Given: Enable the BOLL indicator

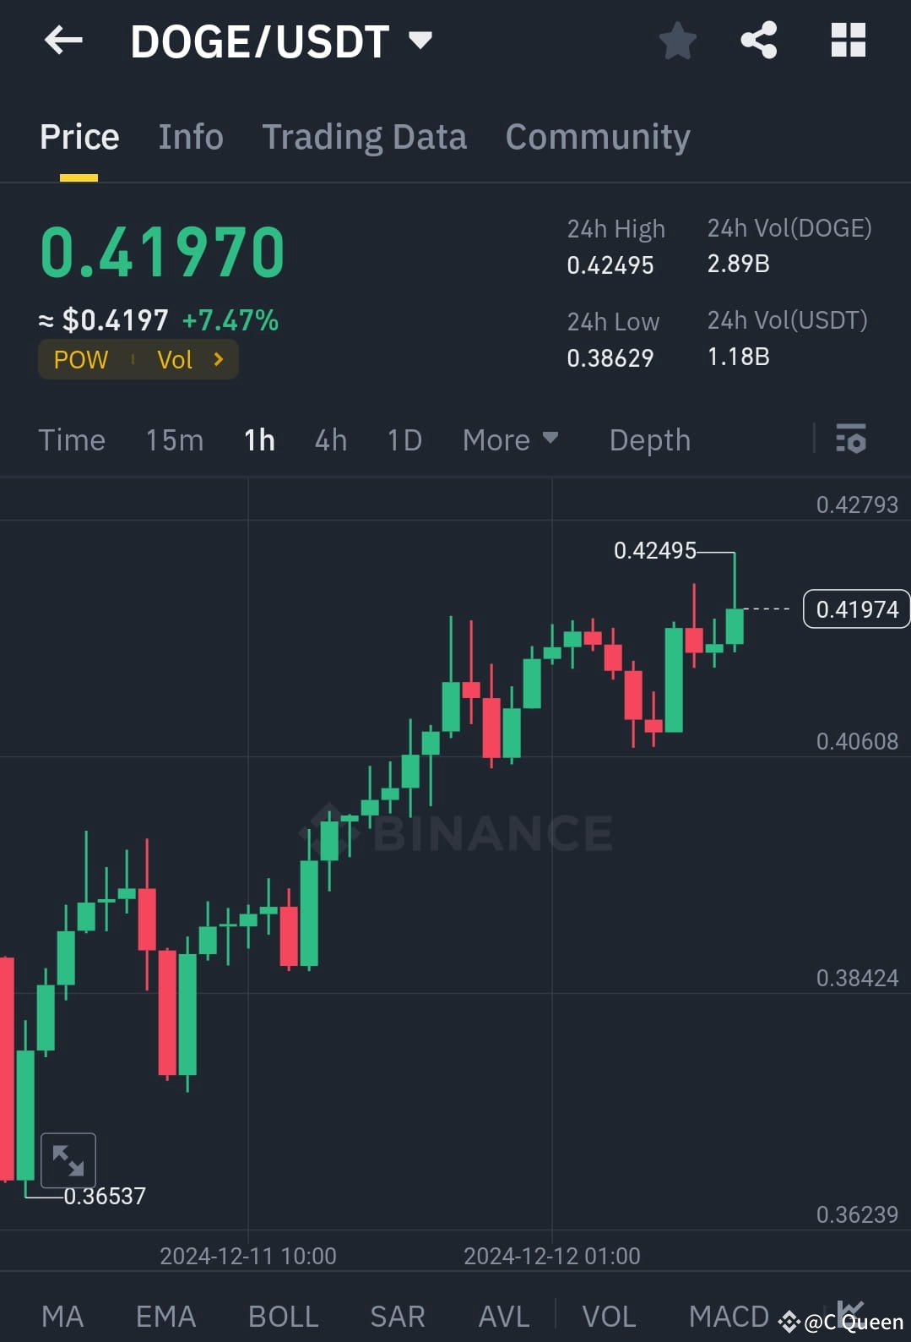Looking at the screenshot, I should click(283, 1315).
